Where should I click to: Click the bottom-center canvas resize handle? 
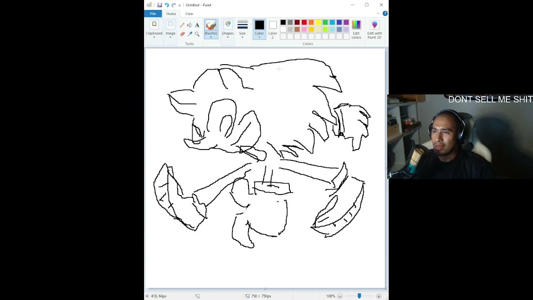pyautogui.click(x=265, y=288)
